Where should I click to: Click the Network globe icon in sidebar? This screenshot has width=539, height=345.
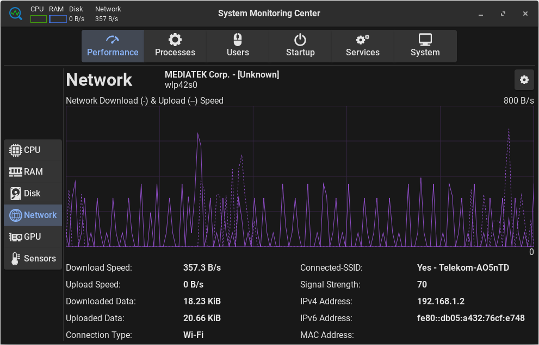coord(15,215)
